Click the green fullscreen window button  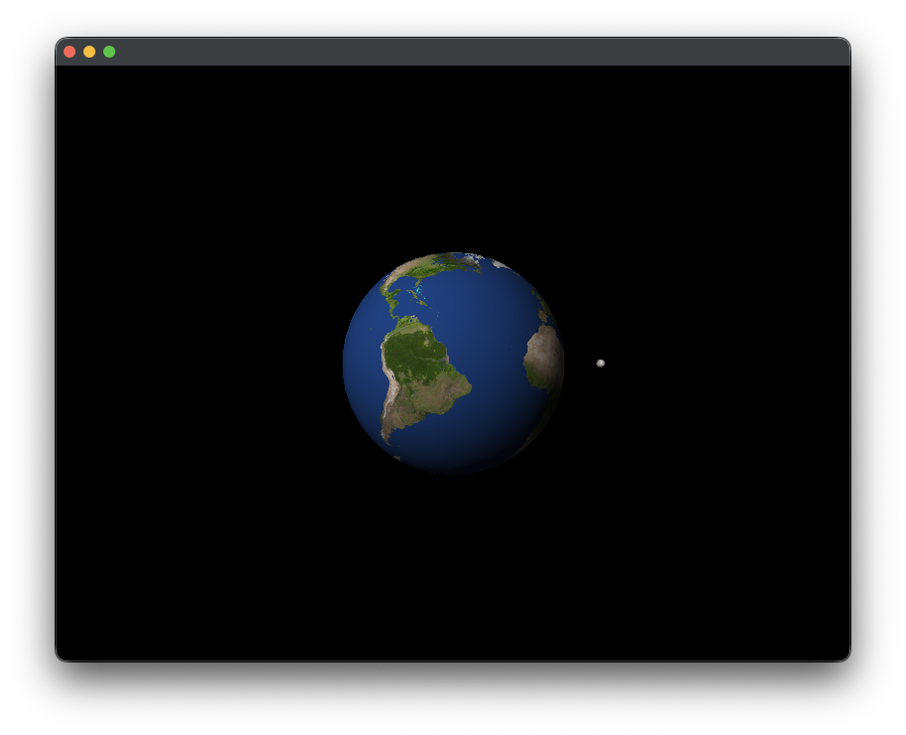click(x=109, y=50)
